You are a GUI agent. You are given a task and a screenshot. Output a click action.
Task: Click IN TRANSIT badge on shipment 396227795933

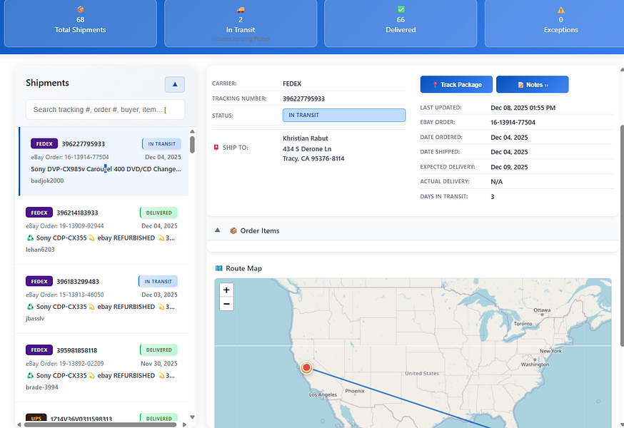(161, 143)
